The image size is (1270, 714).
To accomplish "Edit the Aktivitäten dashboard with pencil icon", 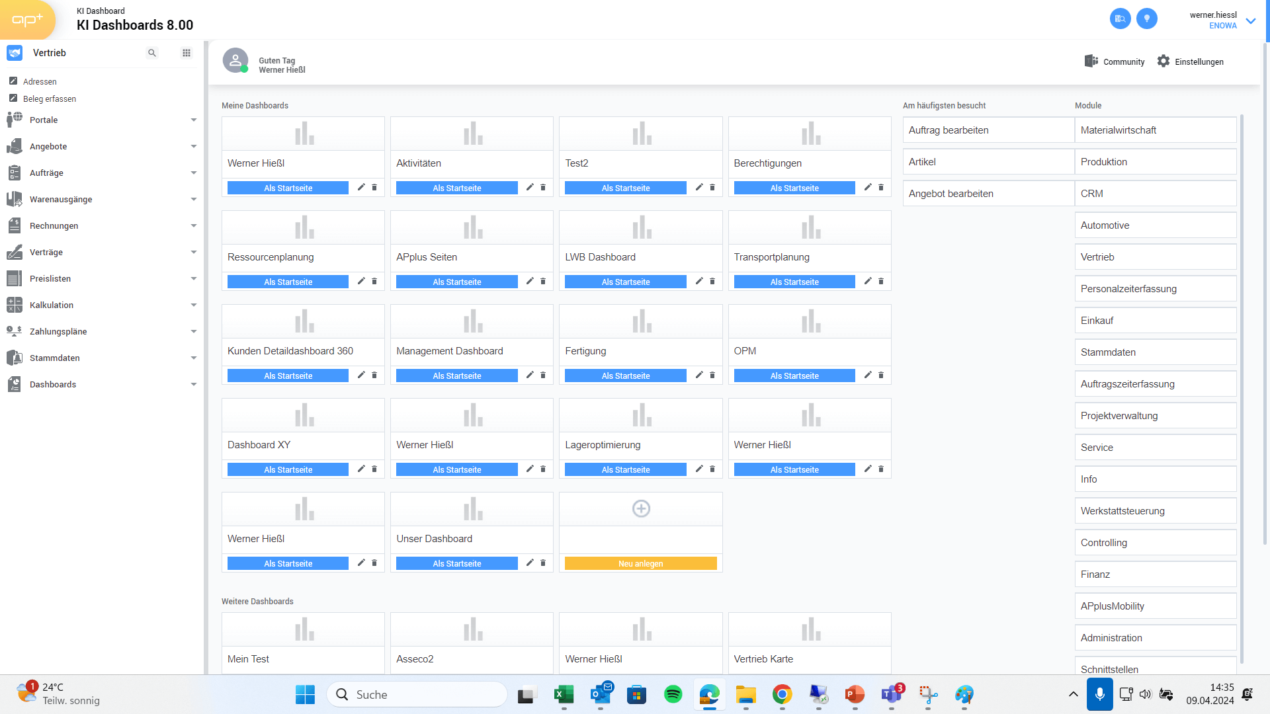I will coord(530,187).
